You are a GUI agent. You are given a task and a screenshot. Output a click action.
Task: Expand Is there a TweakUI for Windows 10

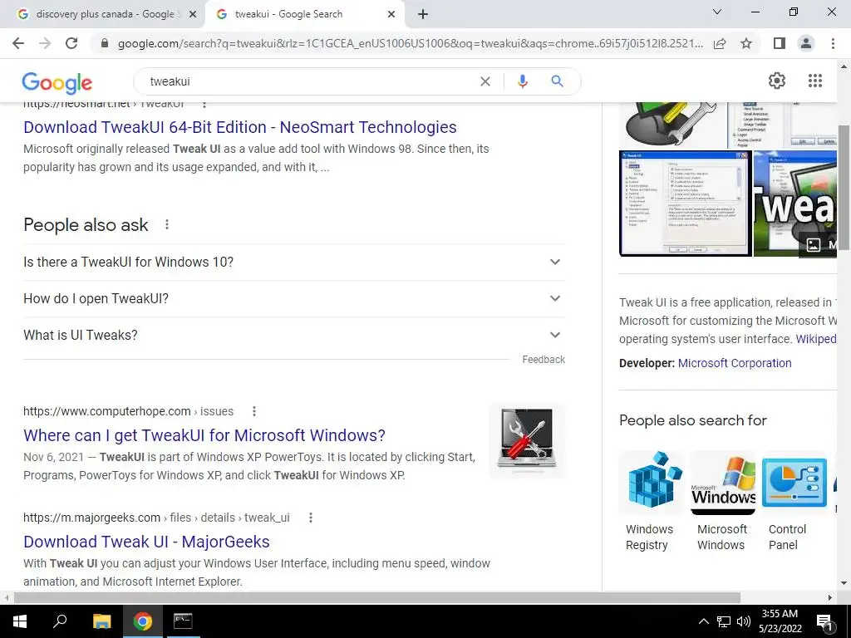click(x=294, y=262)
